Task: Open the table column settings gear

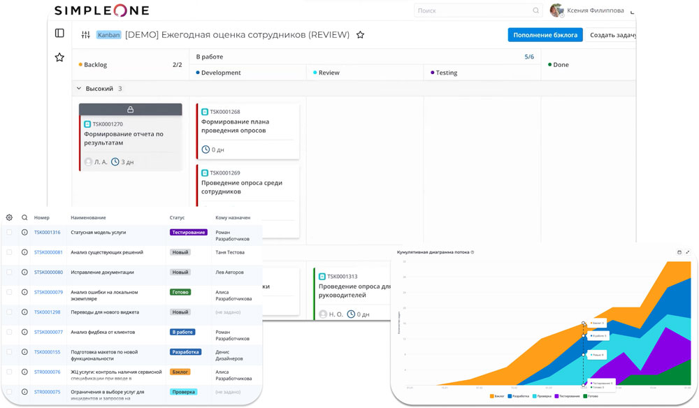Action: (8, 217)
